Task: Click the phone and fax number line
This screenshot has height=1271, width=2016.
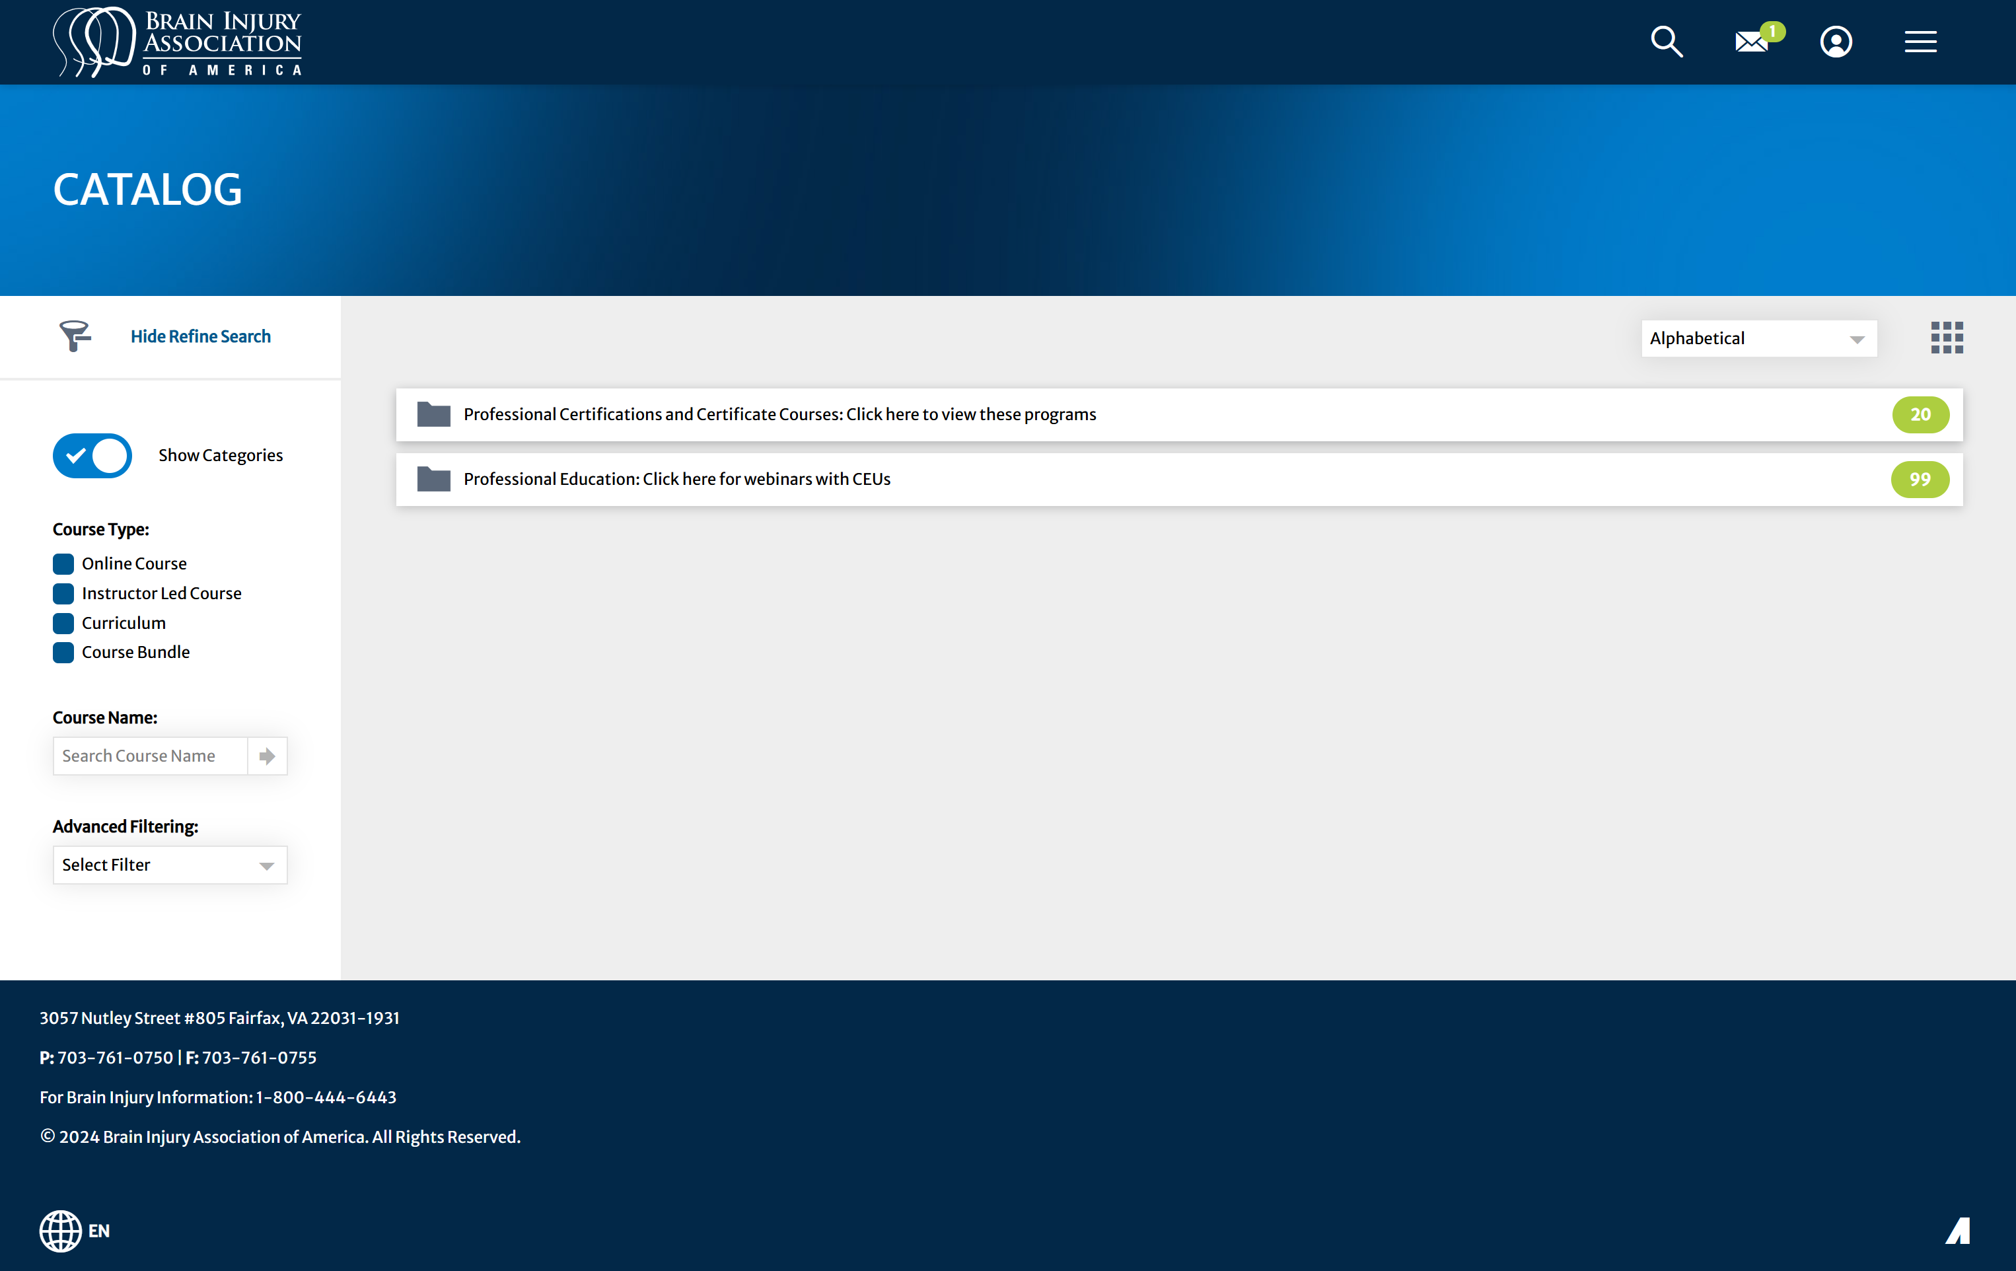Action: pyautogui.click(x=178, y=1058)
